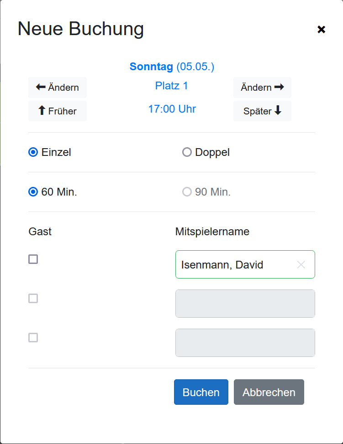343x444 pixels.
Task: Move booking later with Später arrow
Action: click(x=262, y=111)
